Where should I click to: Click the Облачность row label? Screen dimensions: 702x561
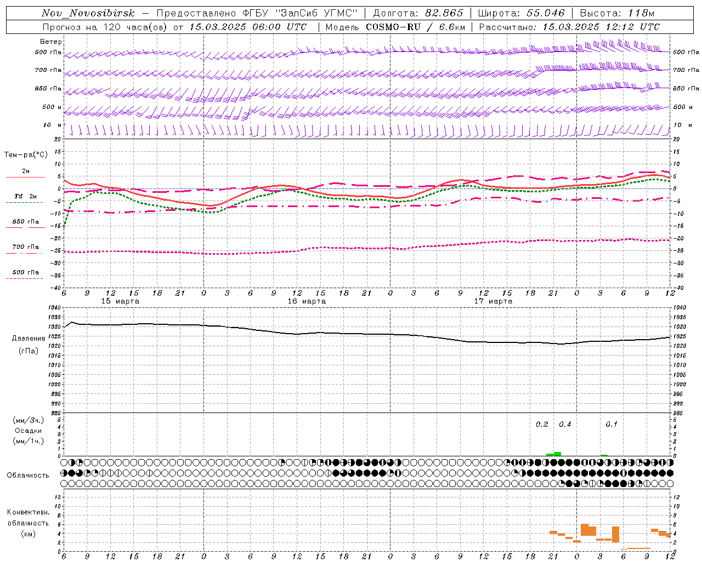point(28,476)
